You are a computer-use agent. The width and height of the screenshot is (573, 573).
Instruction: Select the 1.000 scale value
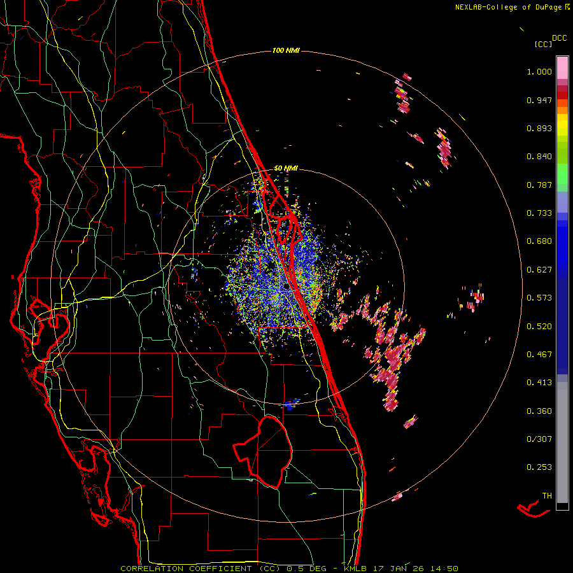(x=539, y=71)
